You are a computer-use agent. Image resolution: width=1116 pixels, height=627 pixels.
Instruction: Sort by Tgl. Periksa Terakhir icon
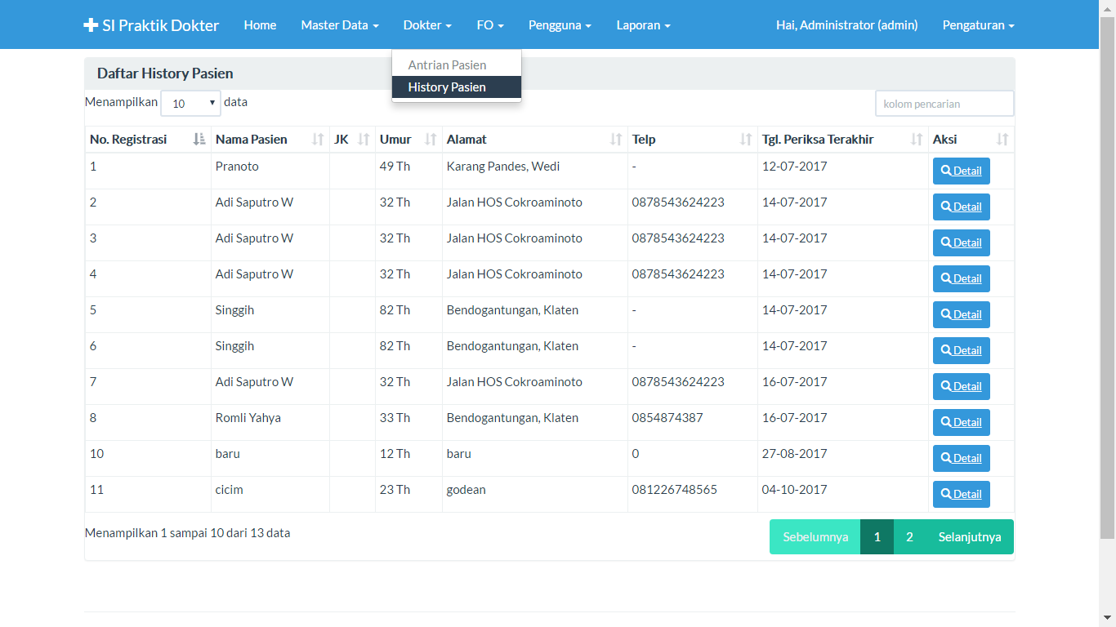coord(917,140)
